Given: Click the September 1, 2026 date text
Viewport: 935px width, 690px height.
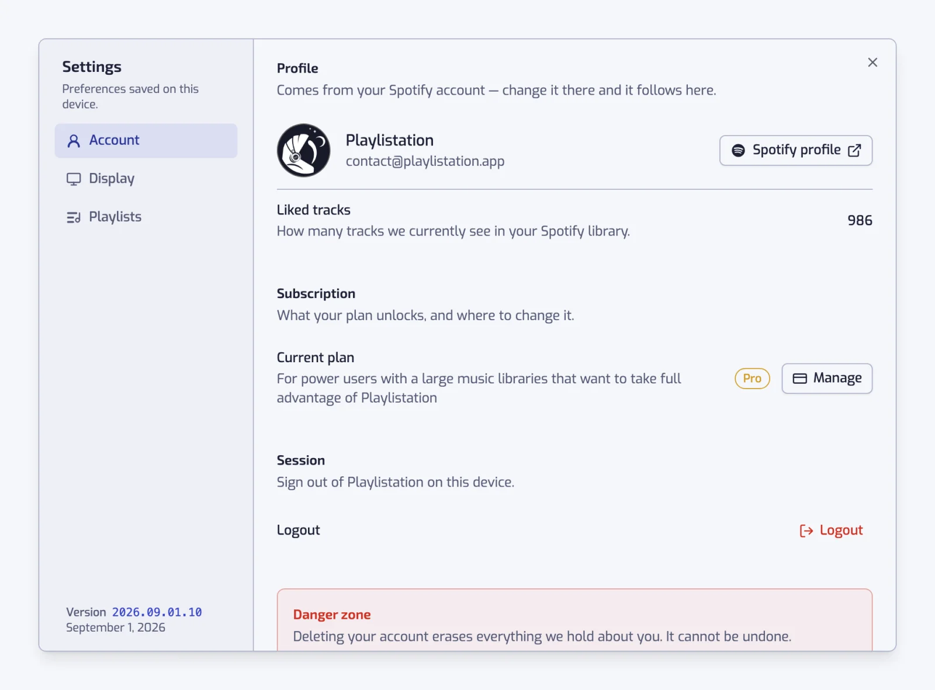Looking at the screenshot, I should [x=116, y=627].
